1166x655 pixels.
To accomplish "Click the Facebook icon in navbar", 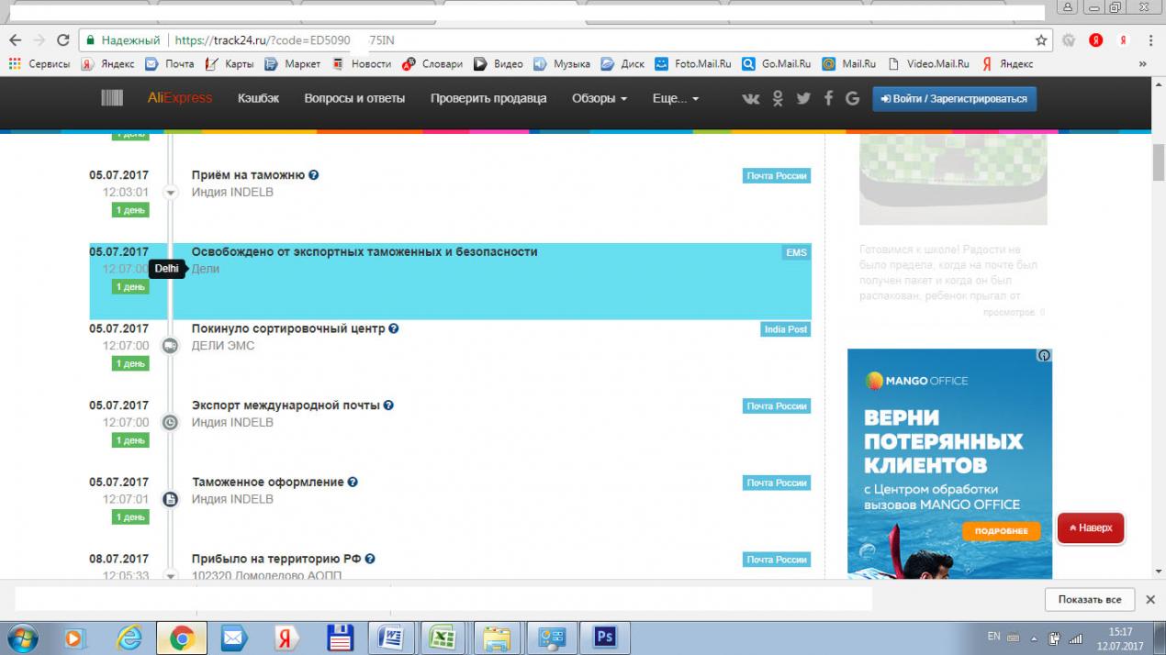I will click(828, 98).
